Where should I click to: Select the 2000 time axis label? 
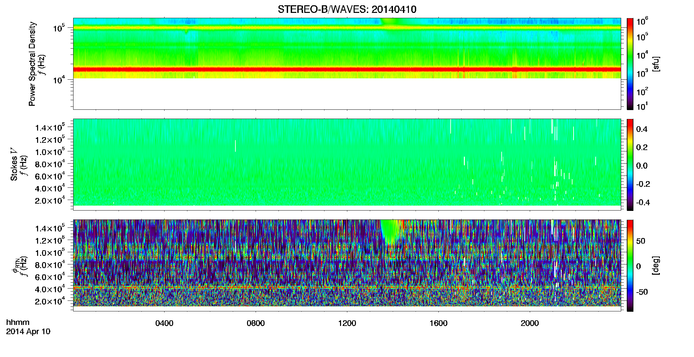coord(530,323)
